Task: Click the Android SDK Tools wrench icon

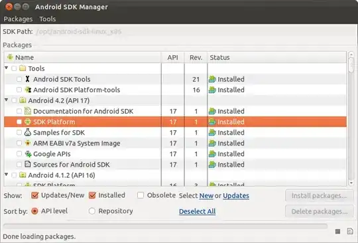Action: tap(27, 79)
